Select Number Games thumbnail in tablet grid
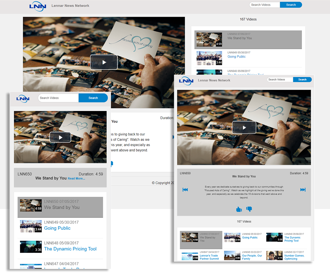 click(274, 255)
